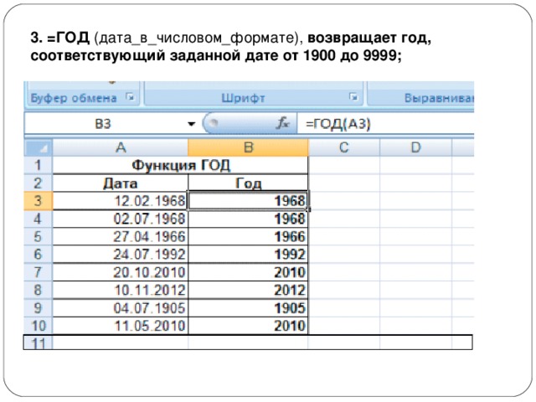
Task: Click the year cell 1968 in row 4
Action: click(x=248, y=219)
